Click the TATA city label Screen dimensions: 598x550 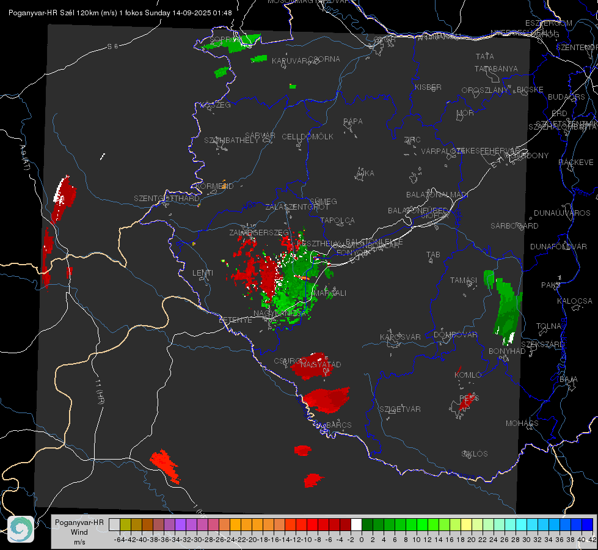point(485,56)
